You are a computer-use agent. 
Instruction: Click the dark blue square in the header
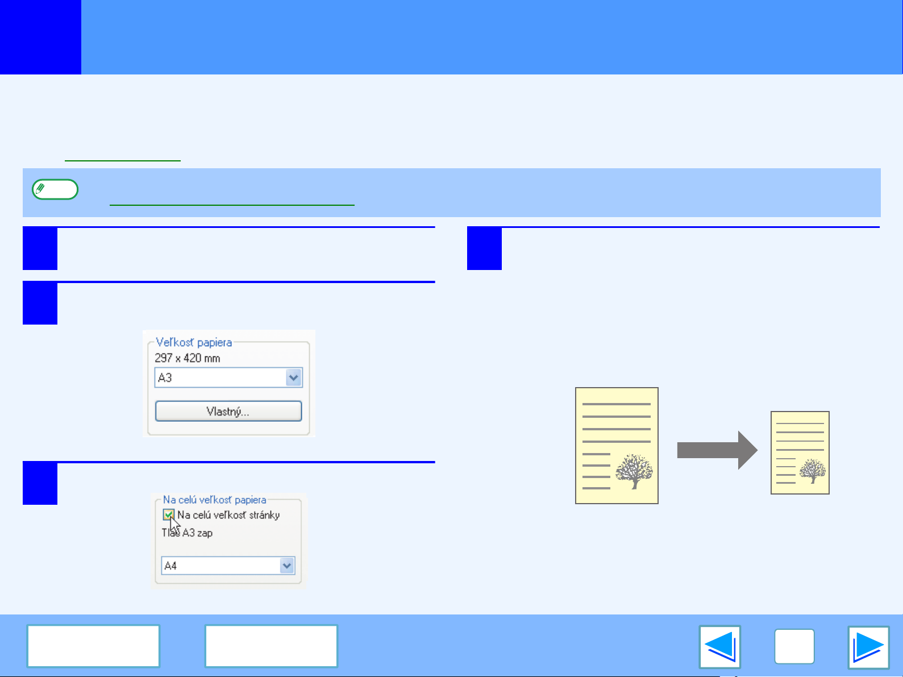coord(40,37)
